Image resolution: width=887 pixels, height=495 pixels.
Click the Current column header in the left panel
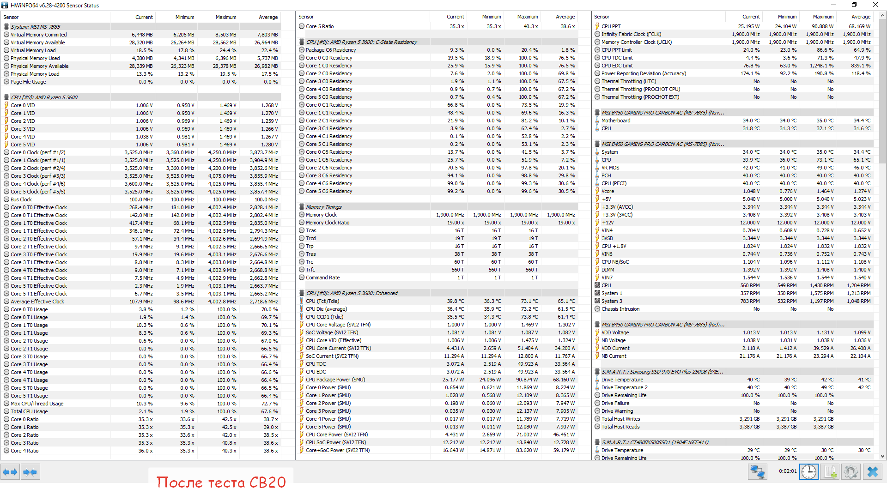134,17
